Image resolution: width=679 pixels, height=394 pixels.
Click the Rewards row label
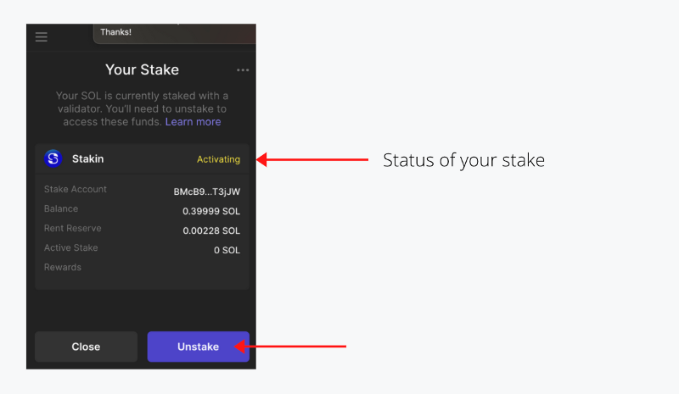62,267
